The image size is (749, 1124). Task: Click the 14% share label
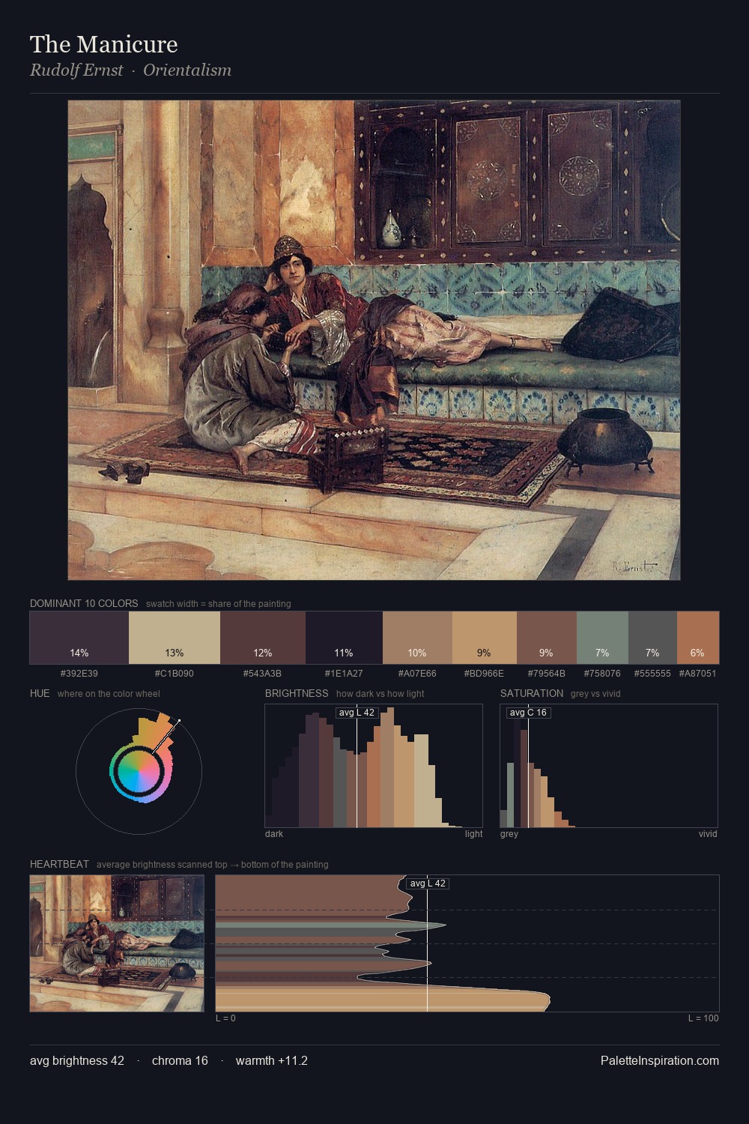pos(79,653)
